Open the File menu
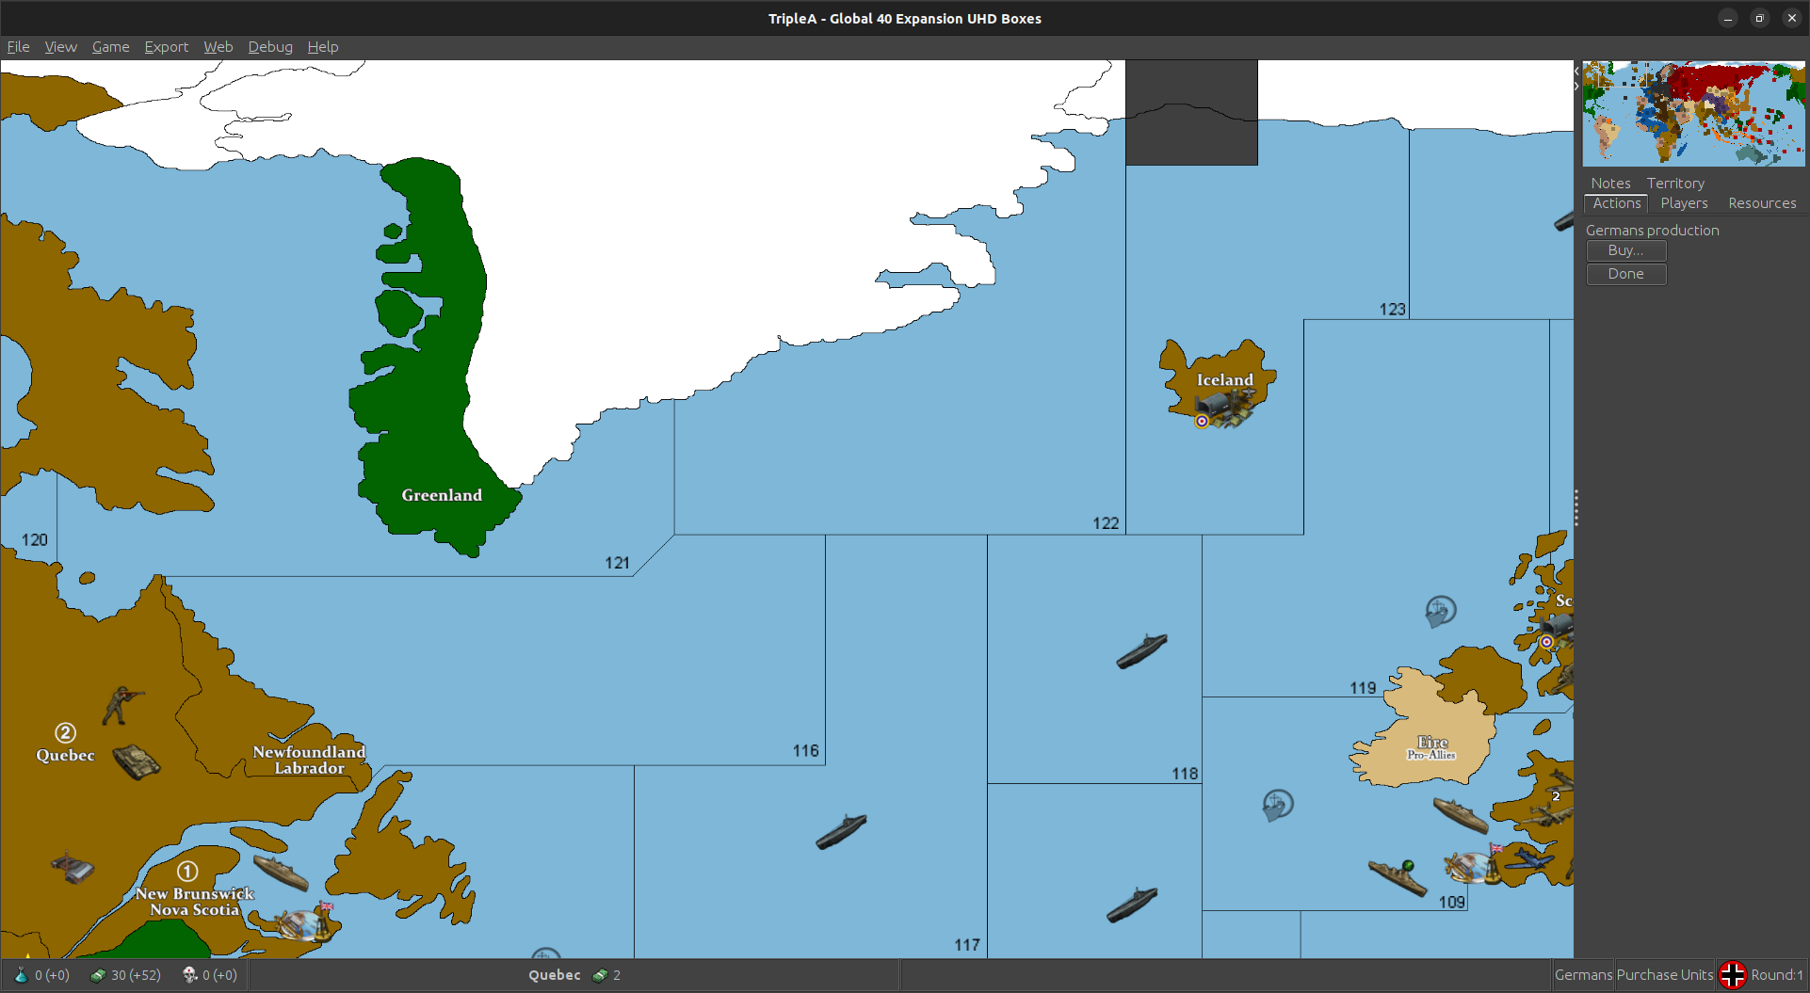The image size is (1810, 993). [19, 47]
